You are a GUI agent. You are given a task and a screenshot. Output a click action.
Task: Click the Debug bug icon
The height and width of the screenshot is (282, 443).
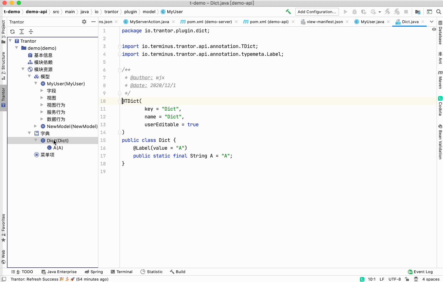pos(355,12)
